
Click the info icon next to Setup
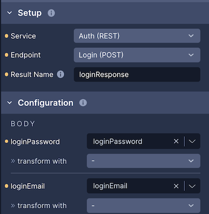51,13
